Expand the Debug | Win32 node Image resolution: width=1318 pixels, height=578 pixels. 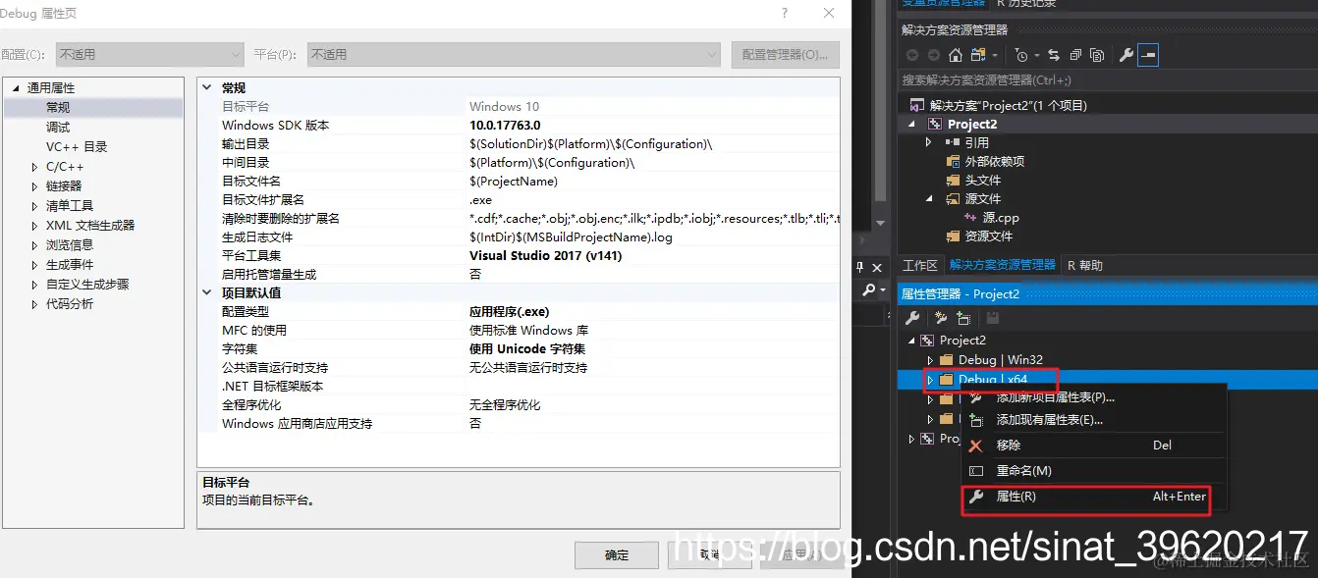[x=931, y=360]
